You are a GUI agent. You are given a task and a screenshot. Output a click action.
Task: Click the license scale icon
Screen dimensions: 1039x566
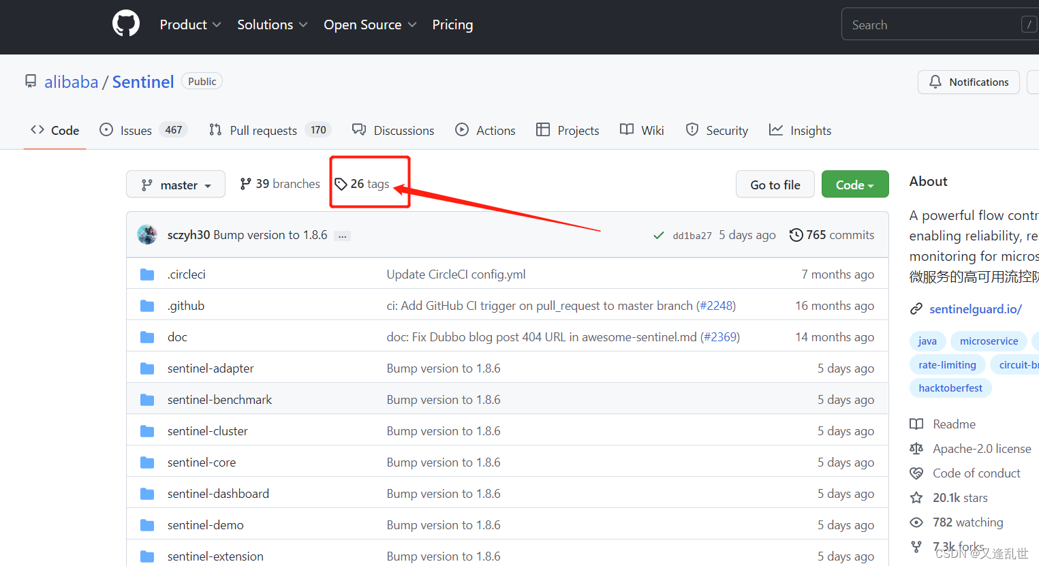pyautogui.click(x=916, y=449)
